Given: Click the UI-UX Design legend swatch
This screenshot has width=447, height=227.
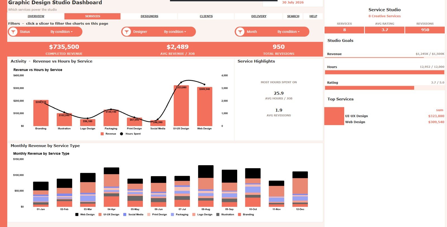Looking at the screenshot, I should (x=100, y=215).
